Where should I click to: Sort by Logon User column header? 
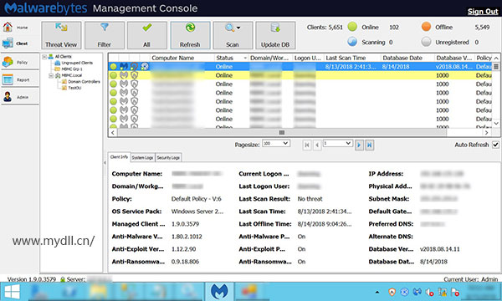tap(308, 58)
